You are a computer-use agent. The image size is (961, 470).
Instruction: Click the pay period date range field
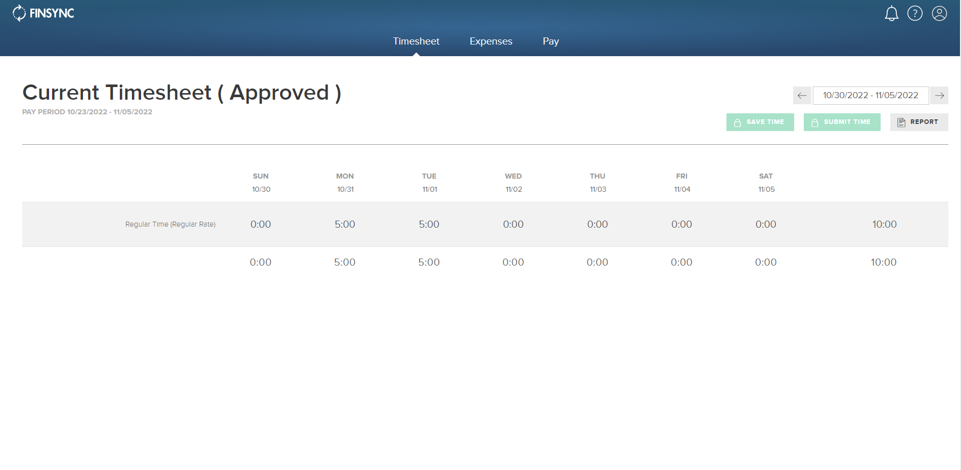click(x=871, y=95)
